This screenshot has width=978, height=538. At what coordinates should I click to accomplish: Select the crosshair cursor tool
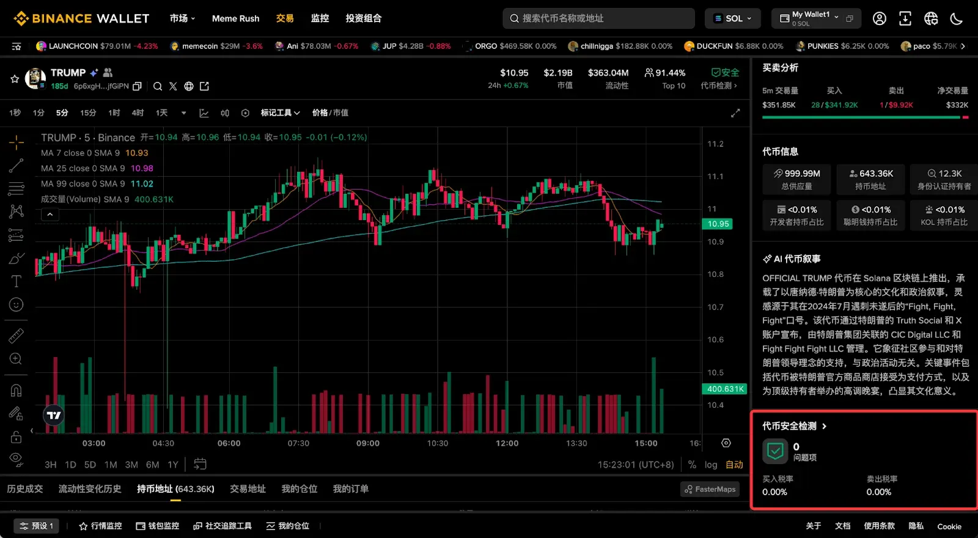point(17,142)
